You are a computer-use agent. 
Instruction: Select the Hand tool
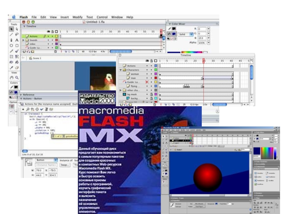coord(11,77)
